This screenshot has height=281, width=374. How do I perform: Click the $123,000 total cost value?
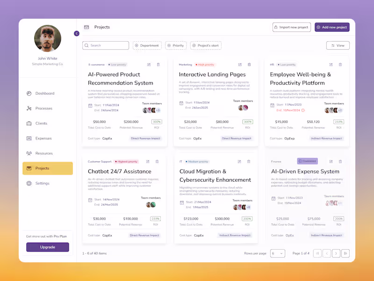pos(191,219)
